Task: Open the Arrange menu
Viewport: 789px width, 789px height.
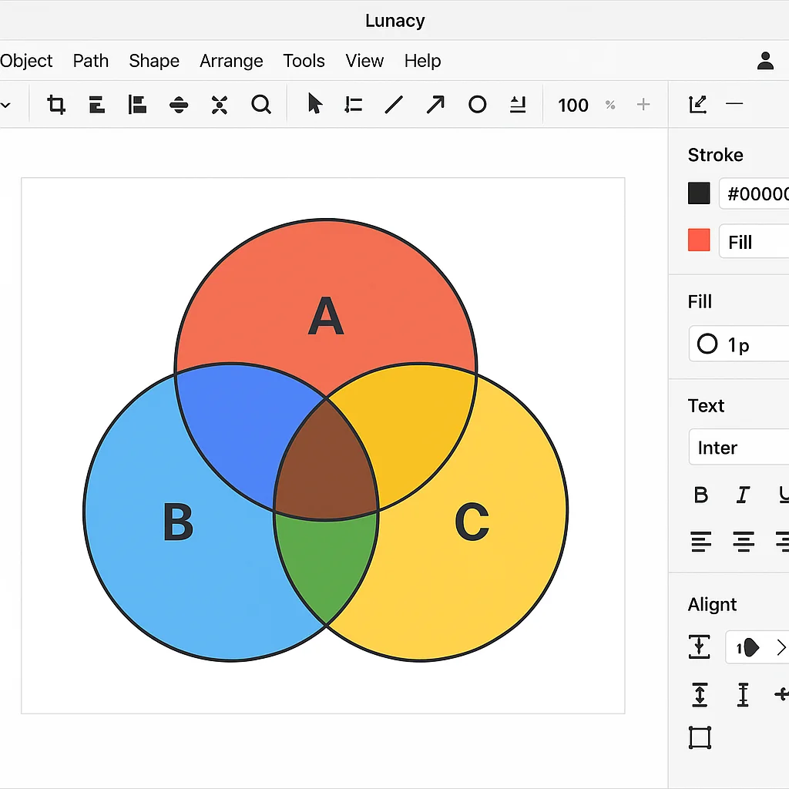Action: pyautogui.click(x=231, y=61)
